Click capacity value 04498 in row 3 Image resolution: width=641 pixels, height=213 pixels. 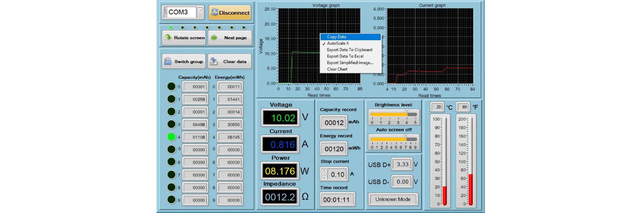coord(195,124)
